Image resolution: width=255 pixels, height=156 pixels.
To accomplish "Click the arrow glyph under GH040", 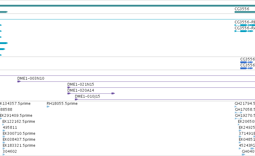I will point(243,155).
